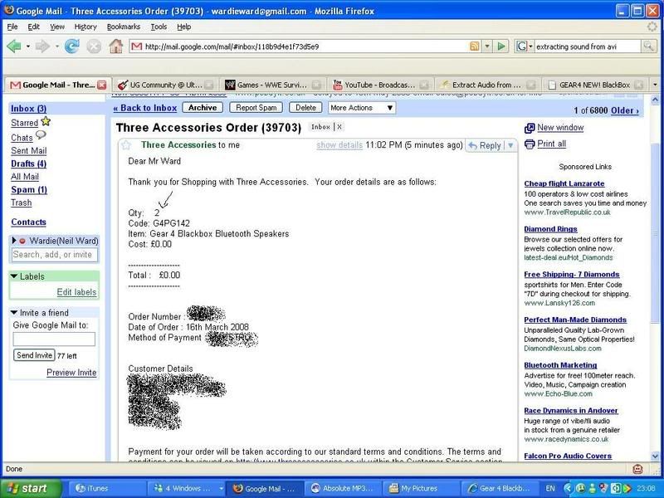Switch to the Games - WWE Survivor tab
This screenshot has height=498, width=664.
(272, 85)
